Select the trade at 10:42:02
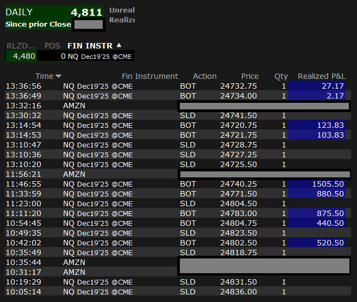The width and height of the screenshot is (357, 302). click(178, 243)
